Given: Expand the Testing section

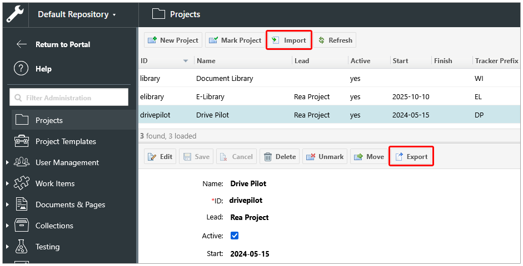Looking at the screenshot, I should click(7, 247).
